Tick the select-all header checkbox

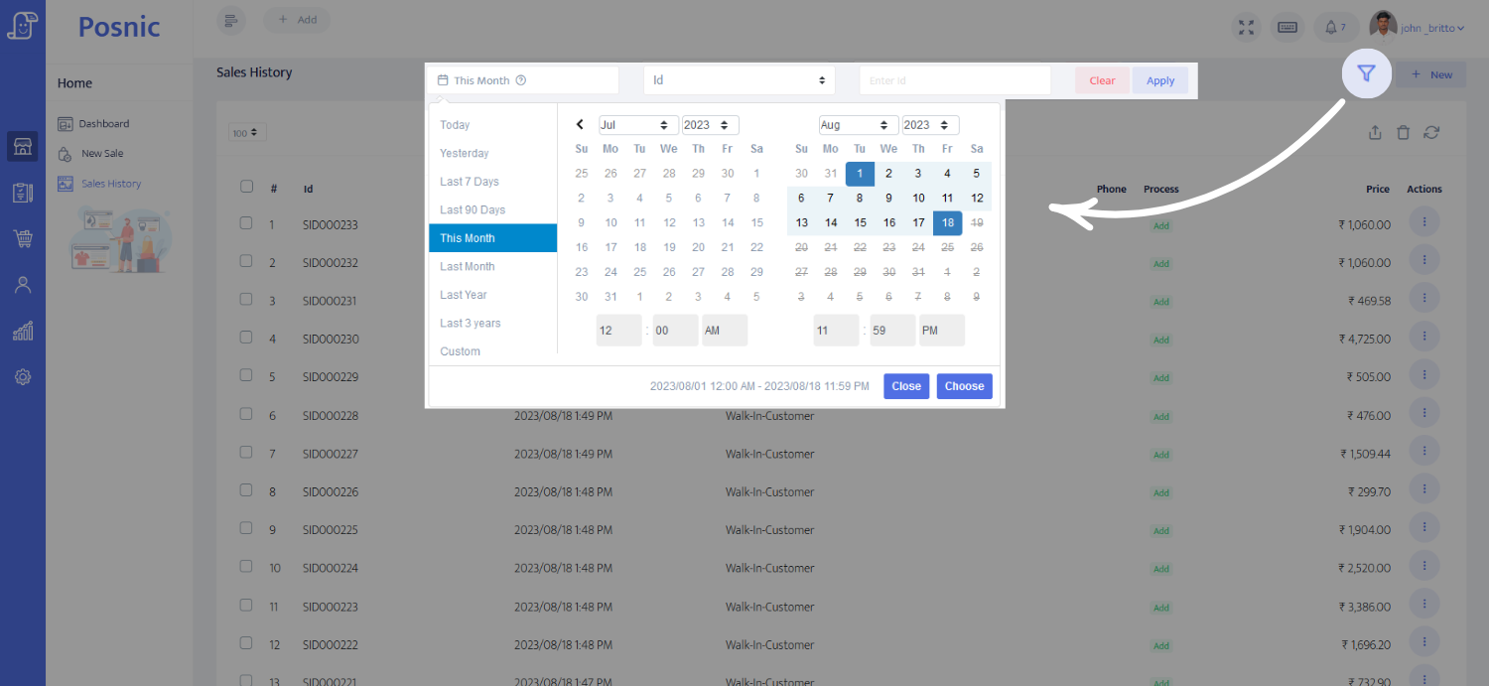246,187
